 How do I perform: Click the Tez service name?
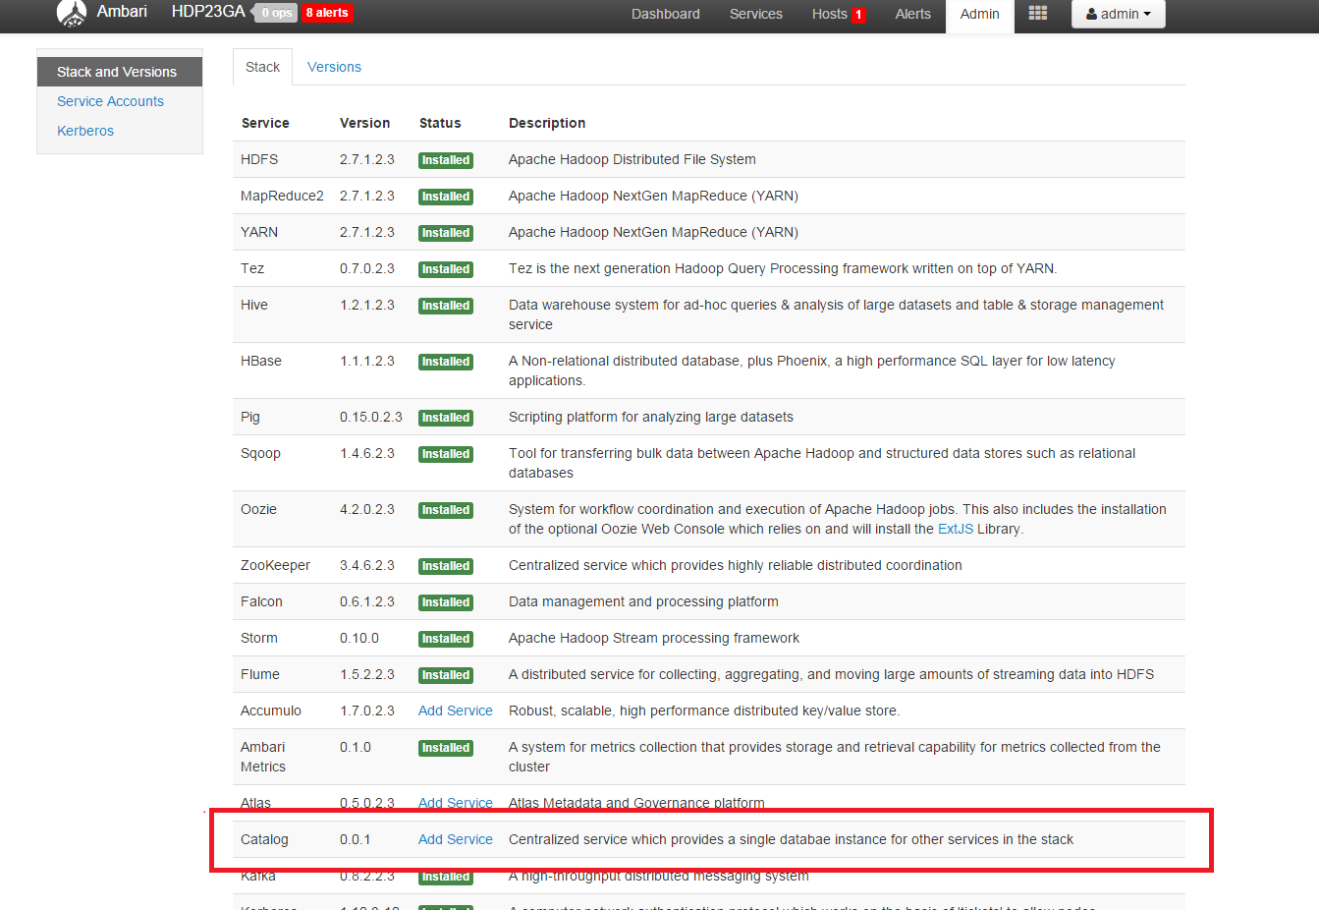pyautogui.click(x=252, y=268)
